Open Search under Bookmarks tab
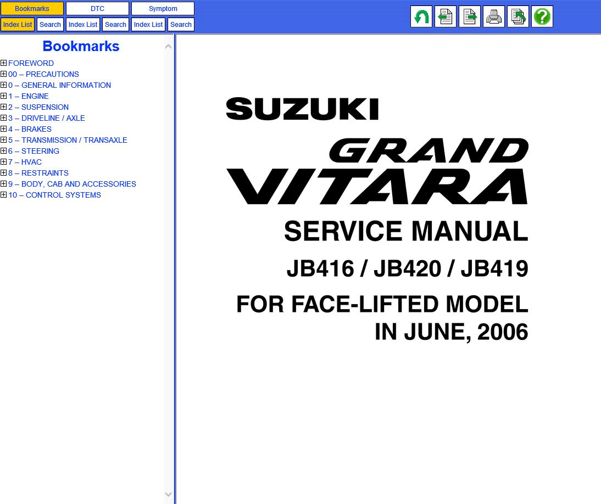Viewport: 601px width, 504px height. pos(50,25)
